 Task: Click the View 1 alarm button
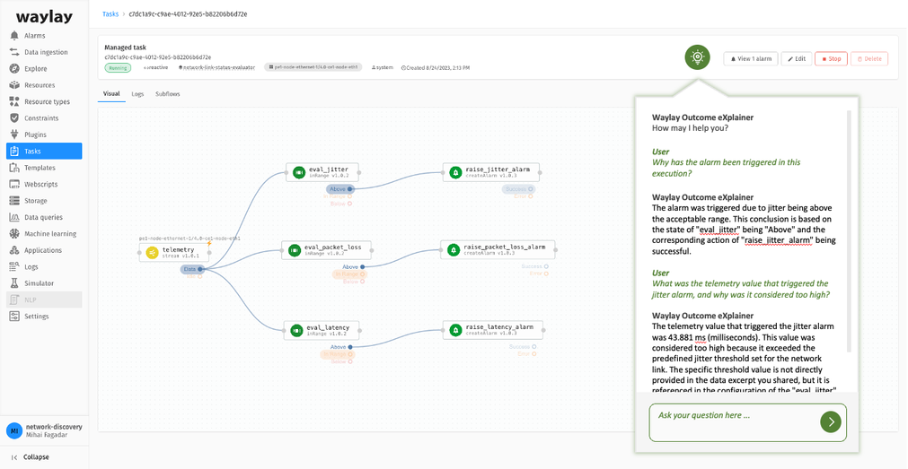[751, 58]
